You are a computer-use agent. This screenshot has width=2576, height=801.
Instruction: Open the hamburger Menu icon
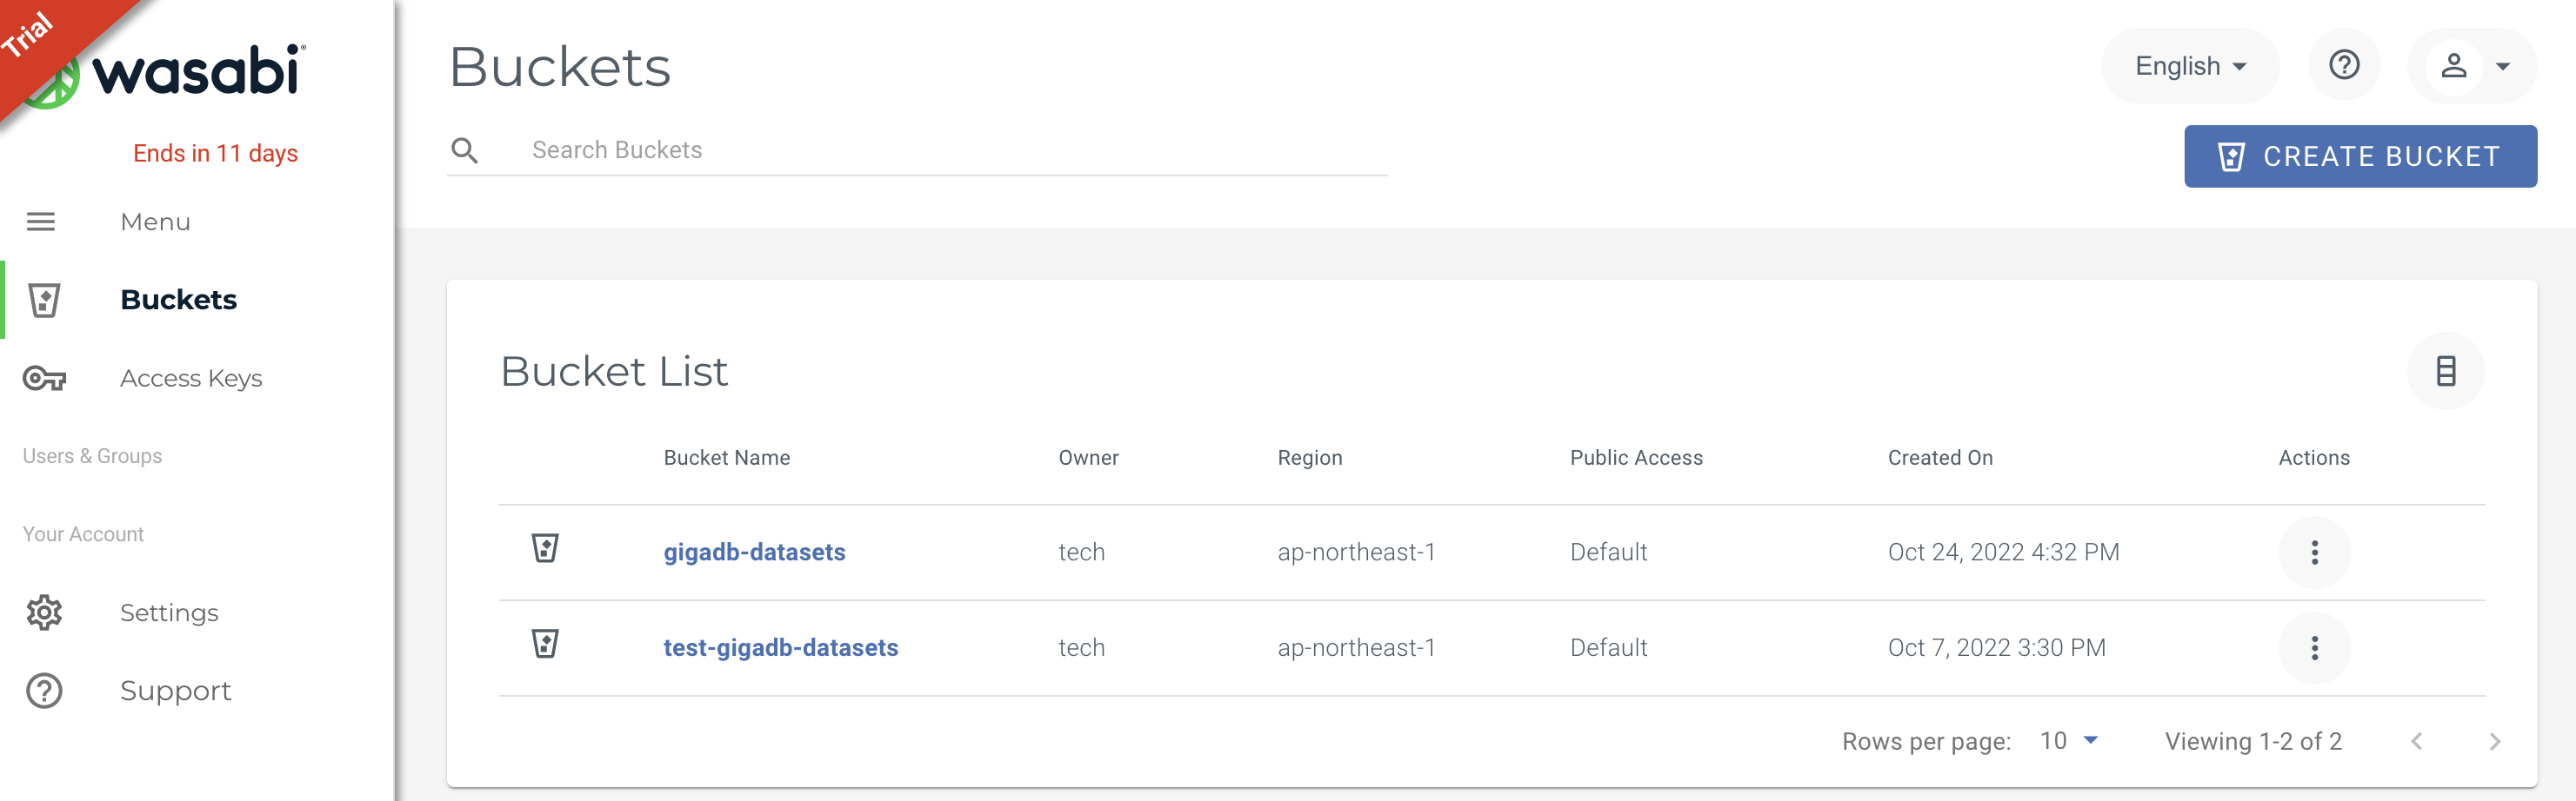(x=41, y=222)
